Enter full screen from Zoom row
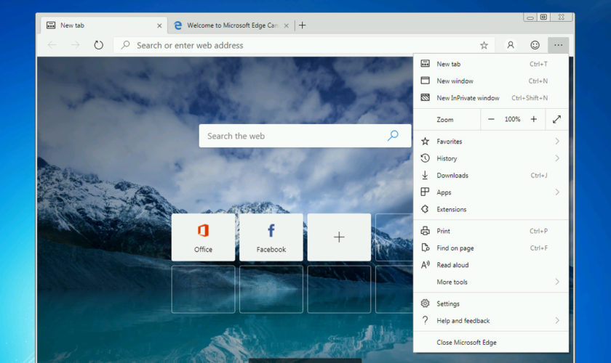 pos(556,119)
